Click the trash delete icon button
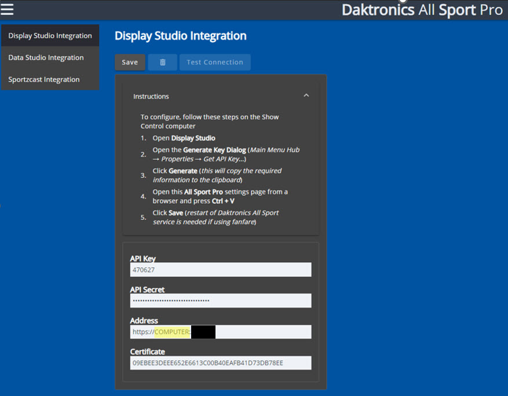 (163, 63)
